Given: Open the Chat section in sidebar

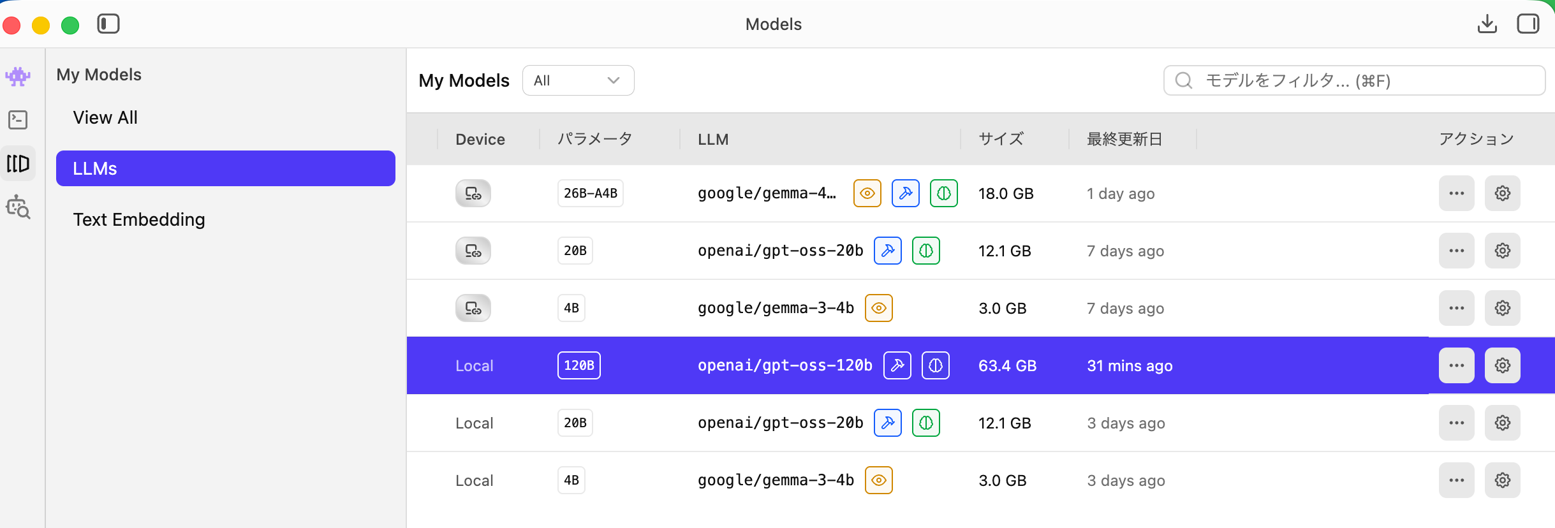Looking at the screenshot, I should 18,77.
